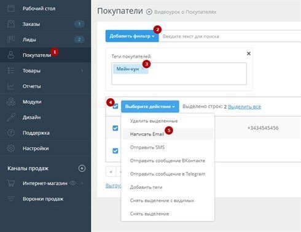Image resolution: width=301 pixels, height=232 pixels.
Task: Expand the Интернет-магазин submenu chevron
Action: (82, 183)
